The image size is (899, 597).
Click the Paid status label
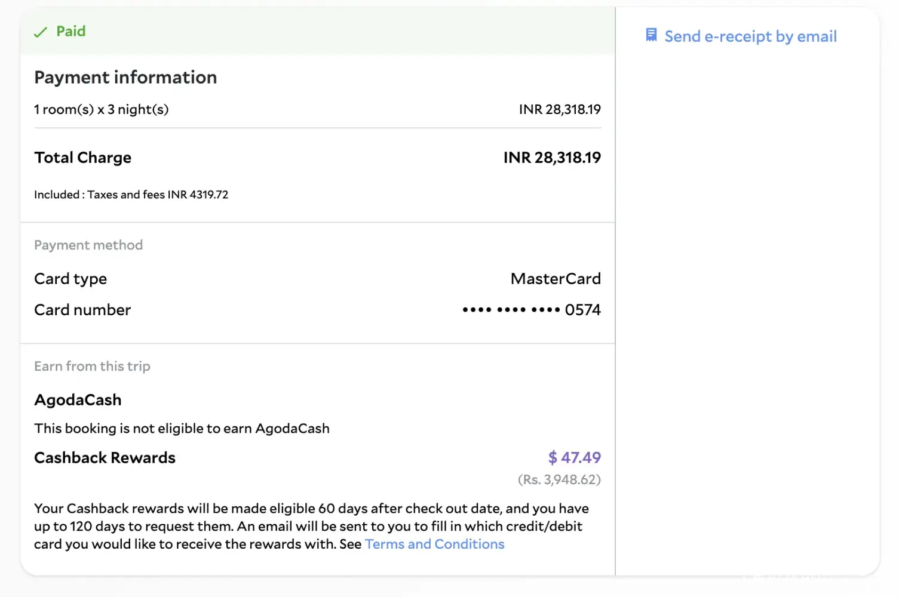[x=71, y=31]
